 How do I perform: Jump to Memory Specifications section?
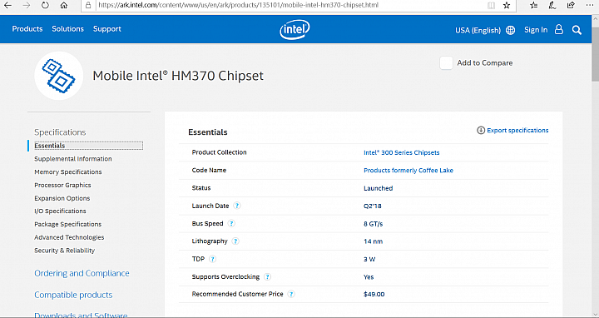click(68, 172)
